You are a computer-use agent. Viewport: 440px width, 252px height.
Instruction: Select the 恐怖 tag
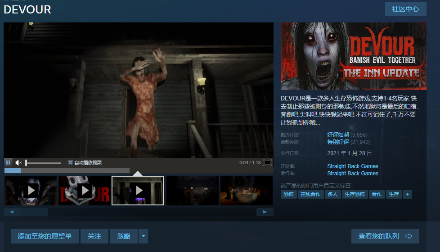(x=288, y=195)
